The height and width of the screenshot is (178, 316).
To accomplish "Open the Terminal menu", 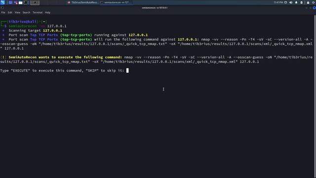I will pyautogui.click(x=38, y=12).
